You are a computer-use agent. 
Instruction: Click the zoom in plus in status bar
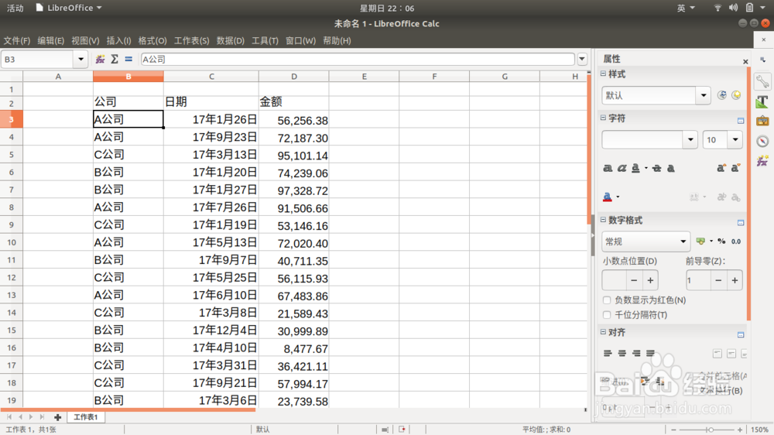click(739, 430)
